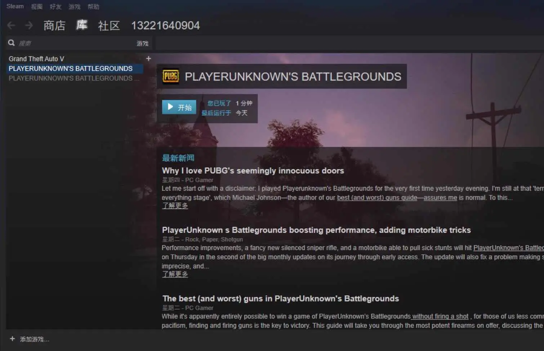The width and height of the screenshot is (544, 351).
Task: Follow the 'assures me' link
Action: 440,197
